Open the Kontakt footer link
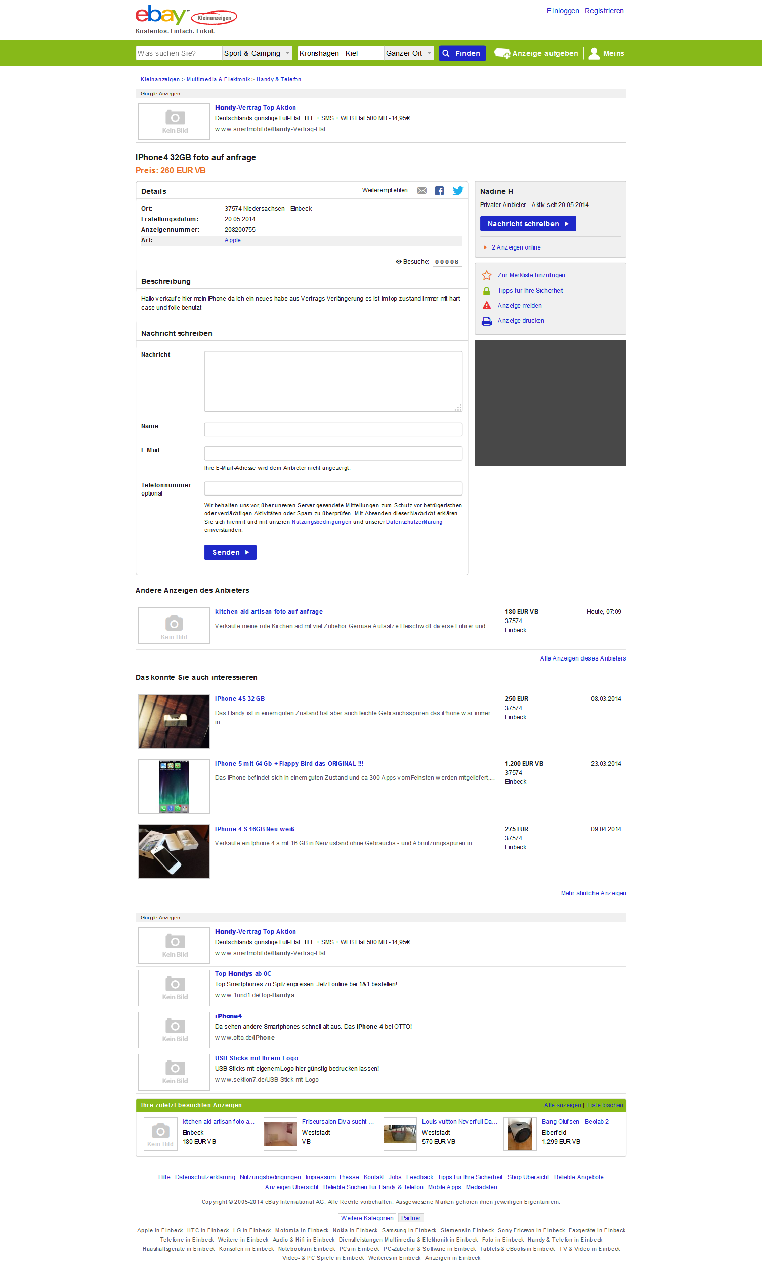This screenshot has width=762, height=1279. pos(373,1177)
